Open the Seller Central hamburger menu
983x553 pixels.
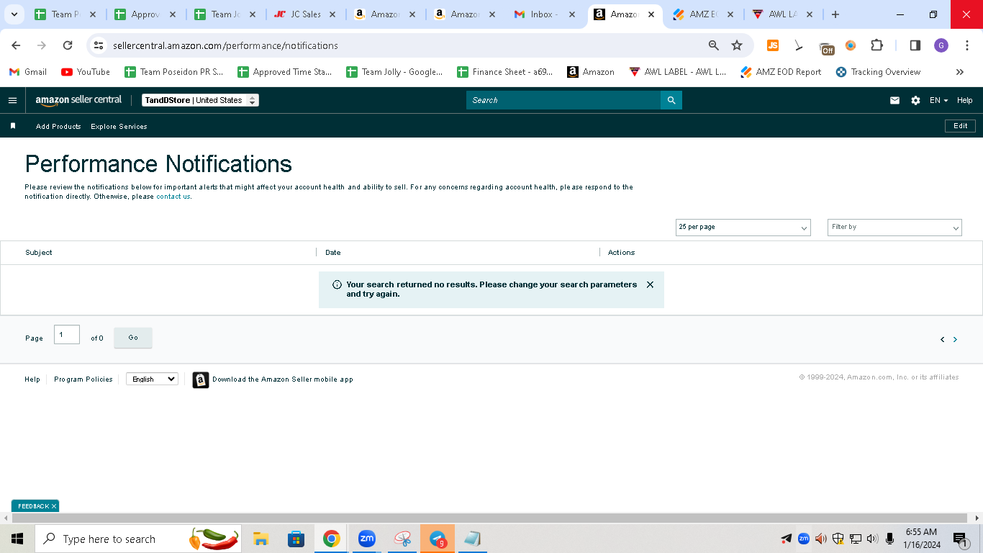[x=12, y=100]
